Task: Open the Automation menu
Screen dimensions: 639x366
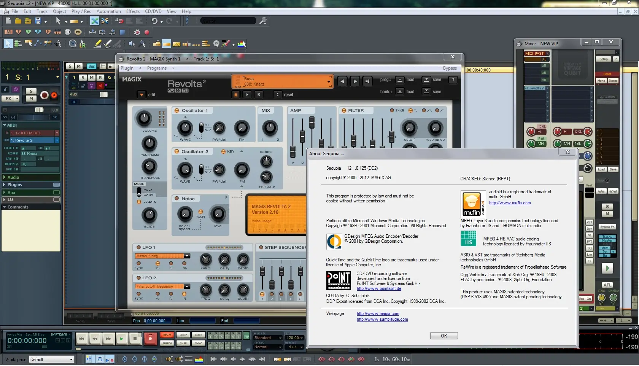Action: coord(109,11)
